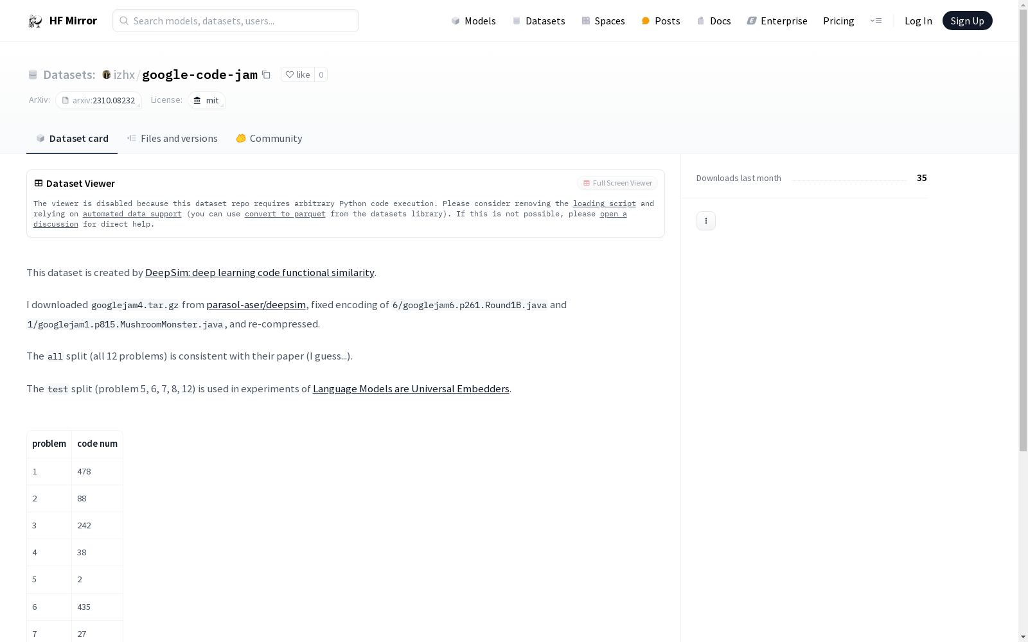Image resolution: width=1028 pixels, height=642 pixels.
Task: Click the 'code num' table header
Action: (97, 444)
